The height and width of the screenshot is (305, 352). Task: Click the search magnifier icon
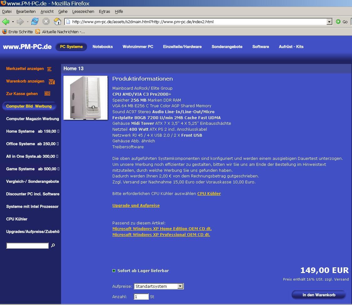[53, 245]
